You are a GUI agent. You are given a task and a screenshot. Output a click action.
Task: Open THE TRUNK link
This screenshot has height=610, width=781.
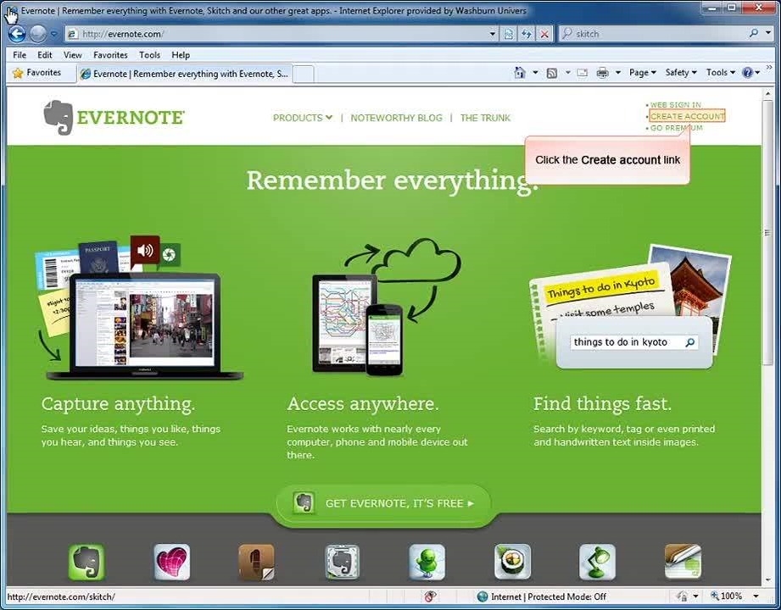coord(485,118)
